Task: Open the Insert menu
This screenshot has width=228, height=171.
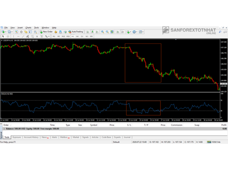Action: point(20,28)
